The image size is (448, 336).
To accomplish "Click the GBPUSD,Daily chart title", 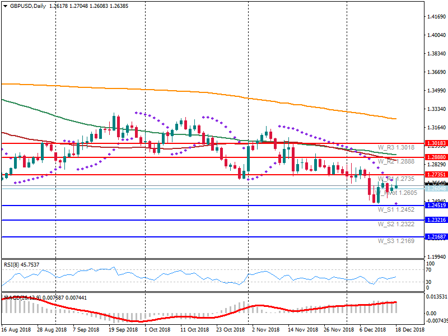I will [x=28, y=6].
